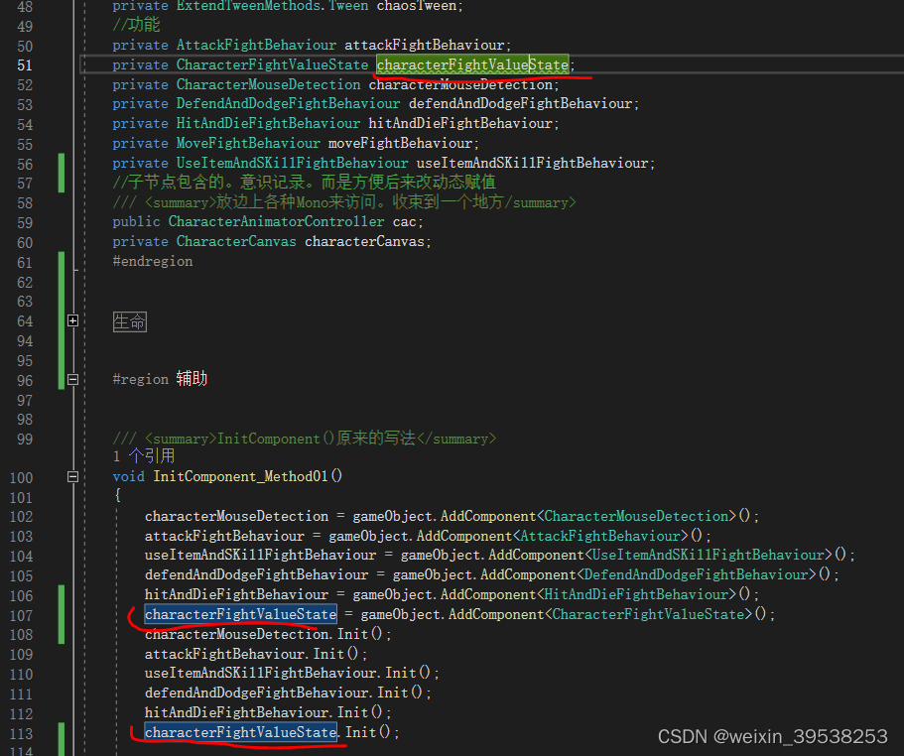Click the CharacterFightValueState type name on line 51
Screen dimensions: 904x756
click(x=272, y=64)
